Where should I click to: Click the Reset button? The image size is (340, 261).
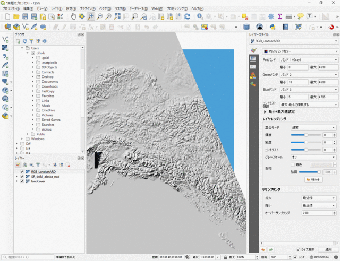pos(313,180)
